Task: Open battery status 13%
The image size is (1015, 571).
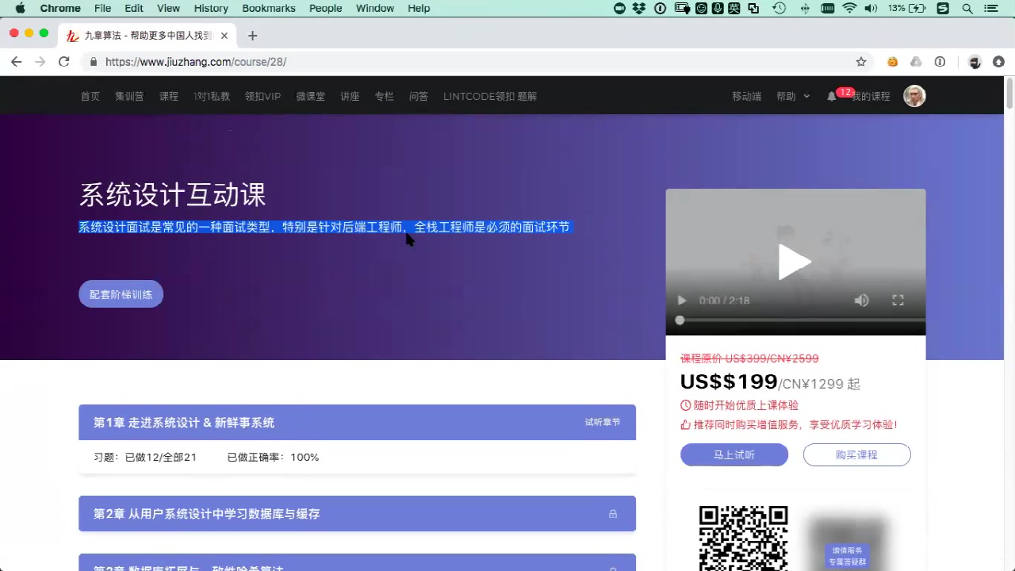Action: (x=906, y=8)
